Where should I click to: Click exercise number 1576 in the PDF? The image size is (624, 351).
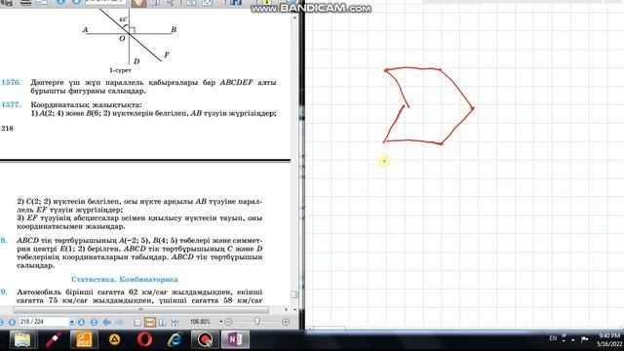tap(11, 82)
